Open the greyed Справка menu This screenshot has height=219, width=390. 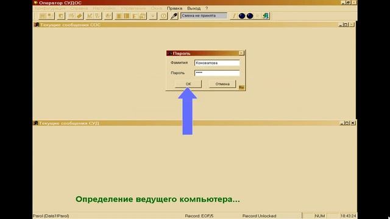pos(79,8)
